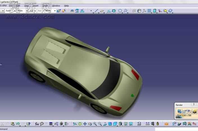Select the Plane tool
The height and width of the screenshot is (131, 198).
tap(102, 11)
